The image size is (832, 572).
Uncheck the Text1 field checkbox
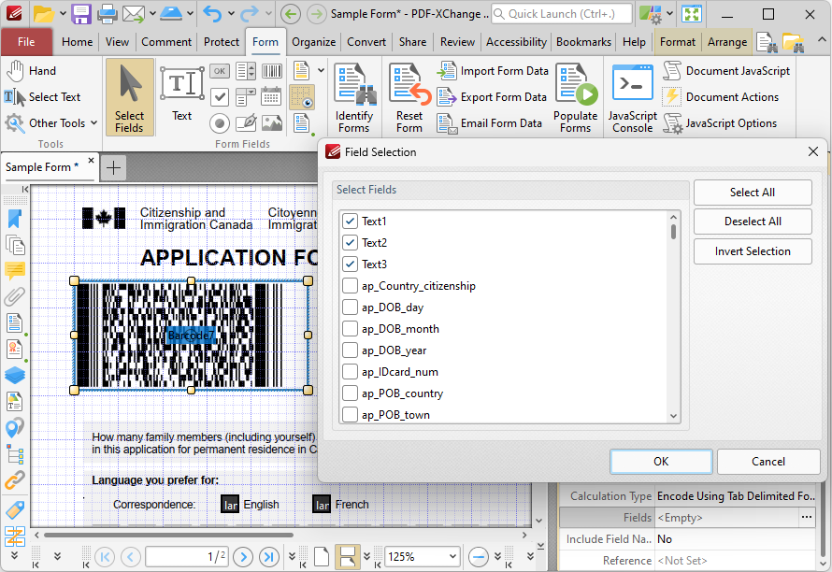(x=351, y=222)
